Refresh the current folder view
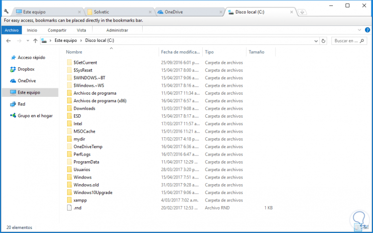The image size is (373, 233). (x=323, y=41)
